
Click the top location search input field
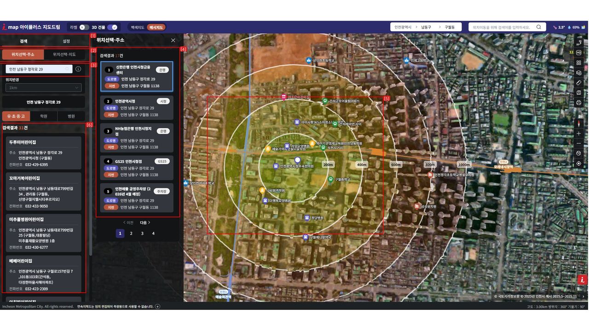pos(504,27)
